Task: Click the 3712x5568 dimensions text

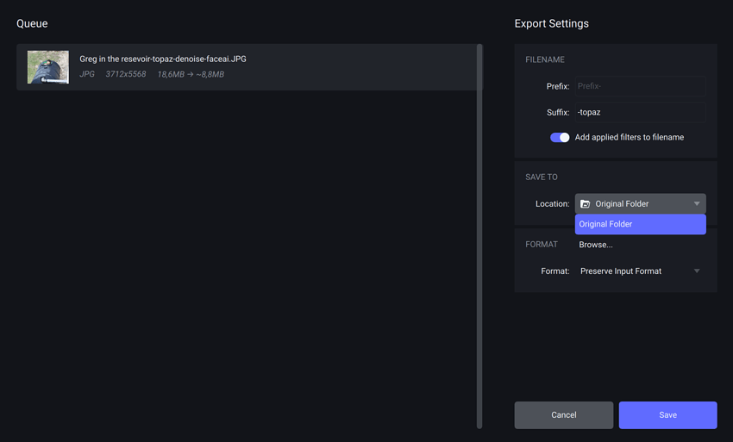Action: coord(124,75)
